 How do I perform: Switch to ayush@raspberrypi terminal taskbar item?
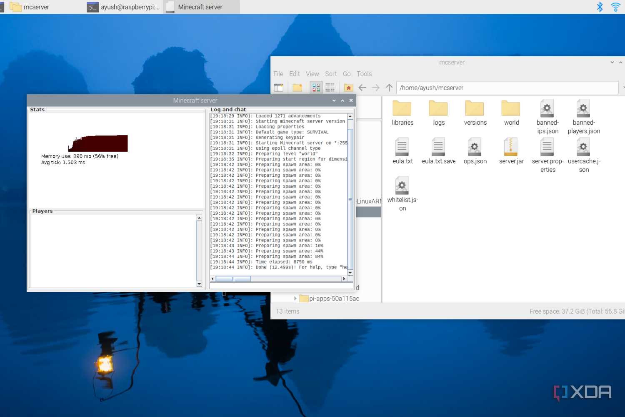[124, 7]
